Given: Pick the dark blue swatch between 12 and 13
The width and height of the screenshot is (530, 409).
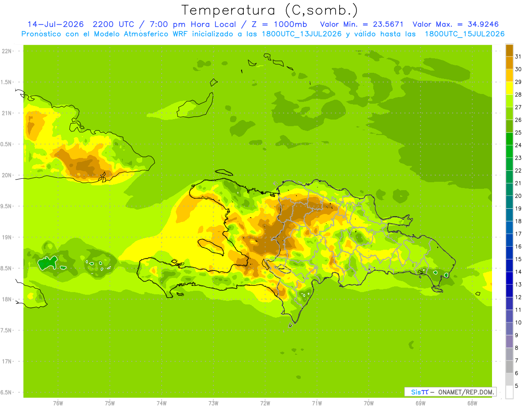Looking at the screenshot, I should [x=509, y=291].
